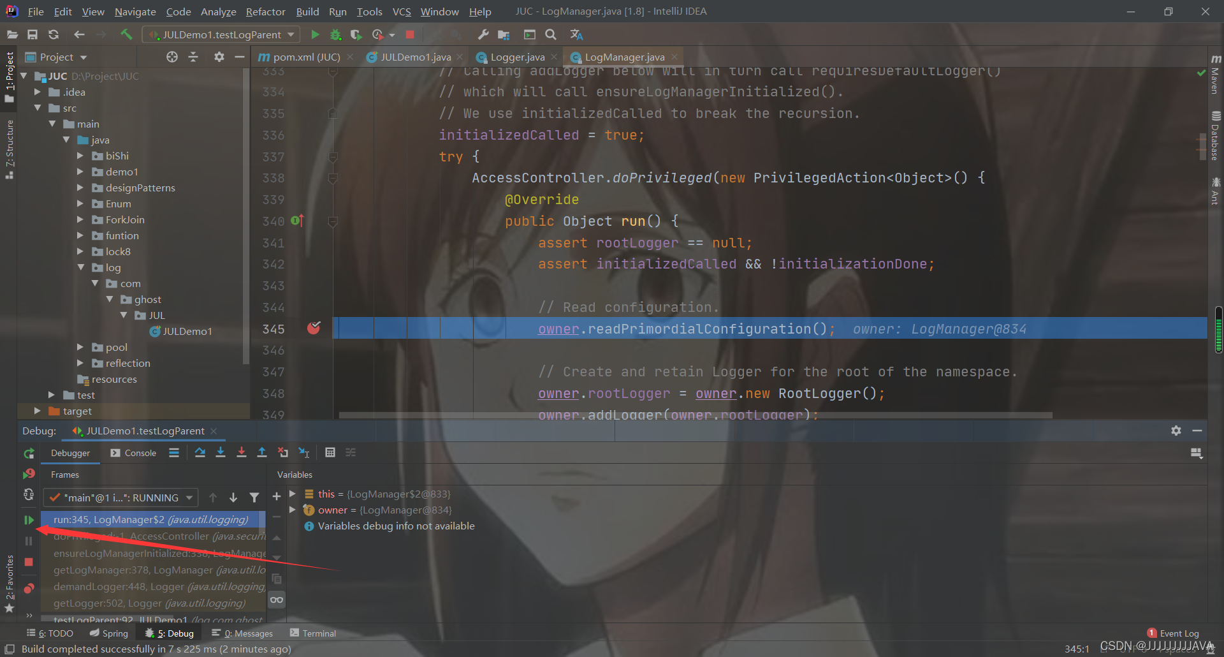Toggle breakpoint at line 345 in gutter
This screenshot has height=657, width=1224.
[x=314, y=328]
